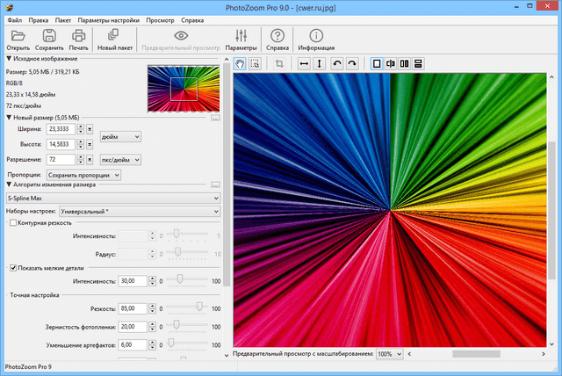The height and width of the screenshot is (376, 562).
Task: Open the preview zoom 100% dropdown
Action: tap(389, 353)
